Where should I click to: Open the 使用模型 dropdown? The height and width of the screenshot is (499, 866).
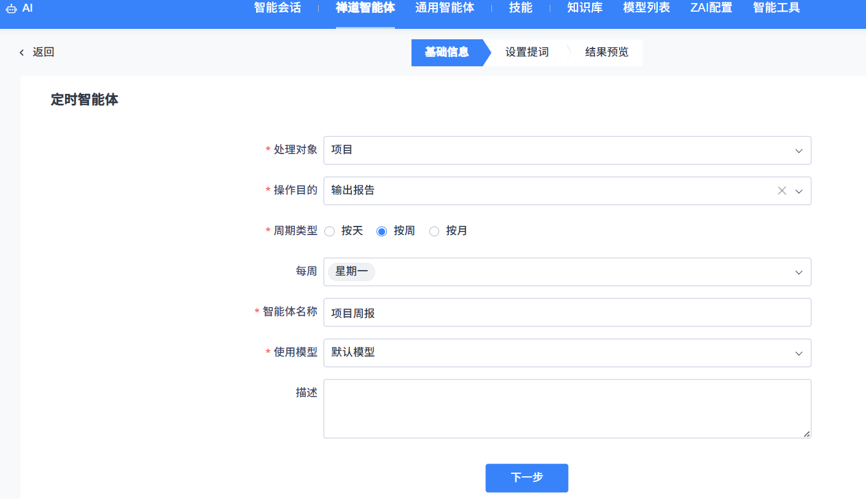(x=567, y=353)
